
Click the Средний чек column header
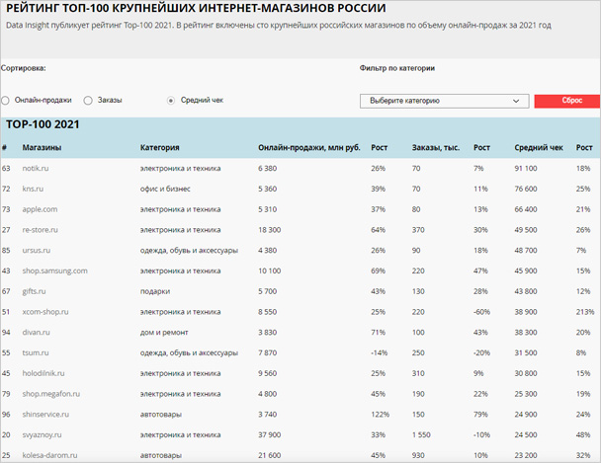point(539,148)
